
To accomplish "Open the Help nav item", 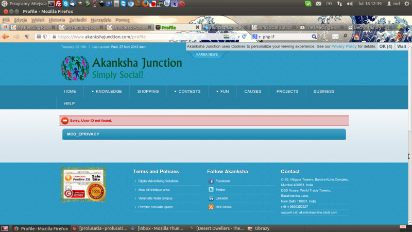I will (70, 104).
